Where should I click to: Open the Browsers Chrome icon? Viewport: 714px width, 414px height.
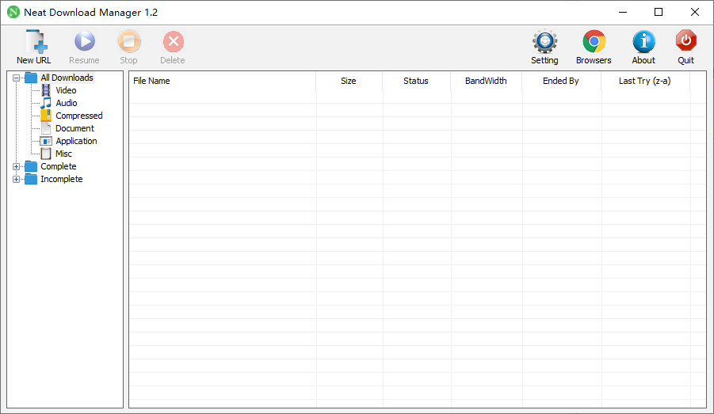point(594,41)
